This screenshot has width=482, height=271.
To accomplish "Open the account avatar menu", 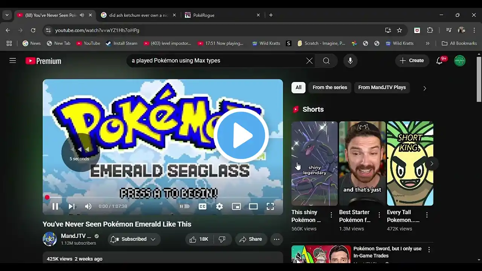I will click(x=460, y=61).
